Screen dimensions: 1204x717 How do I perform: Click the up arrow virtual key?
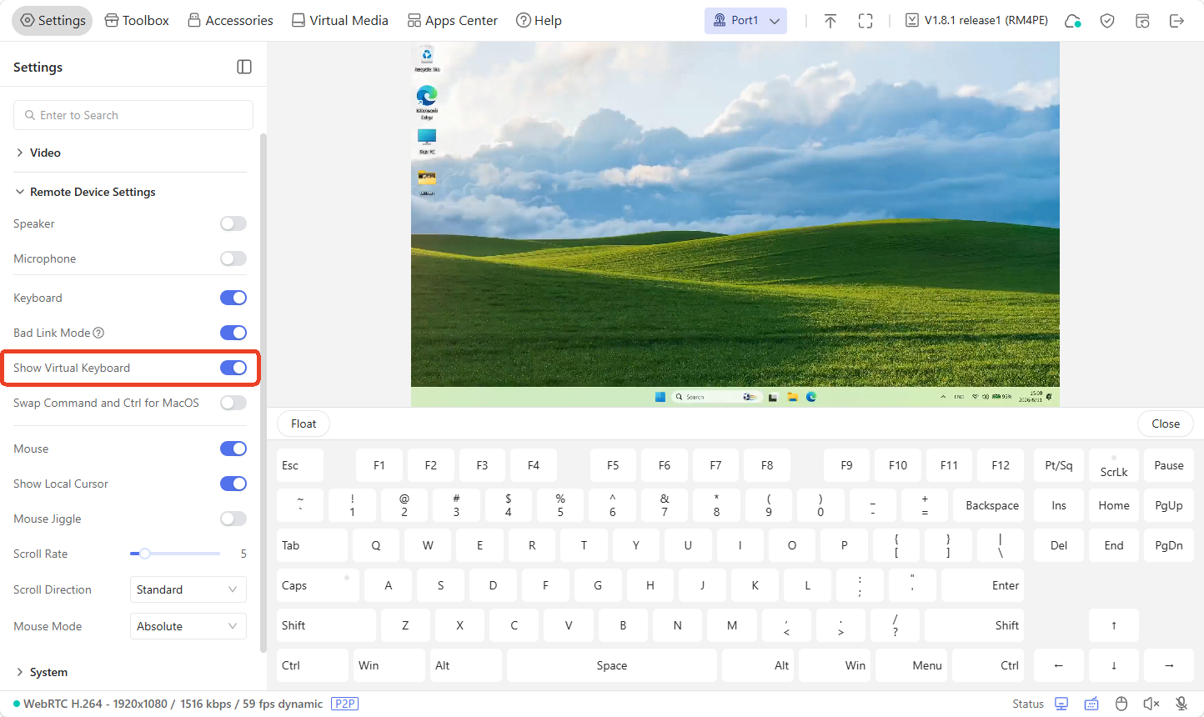1114,625
